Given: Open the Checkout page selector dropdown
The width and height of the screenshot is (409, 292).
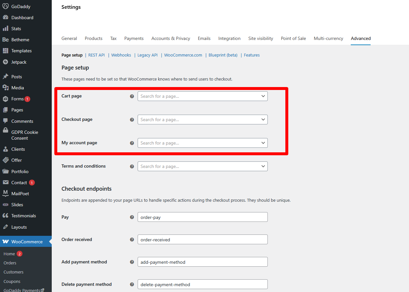Looking at the screenshot, I should coord(202,120).
